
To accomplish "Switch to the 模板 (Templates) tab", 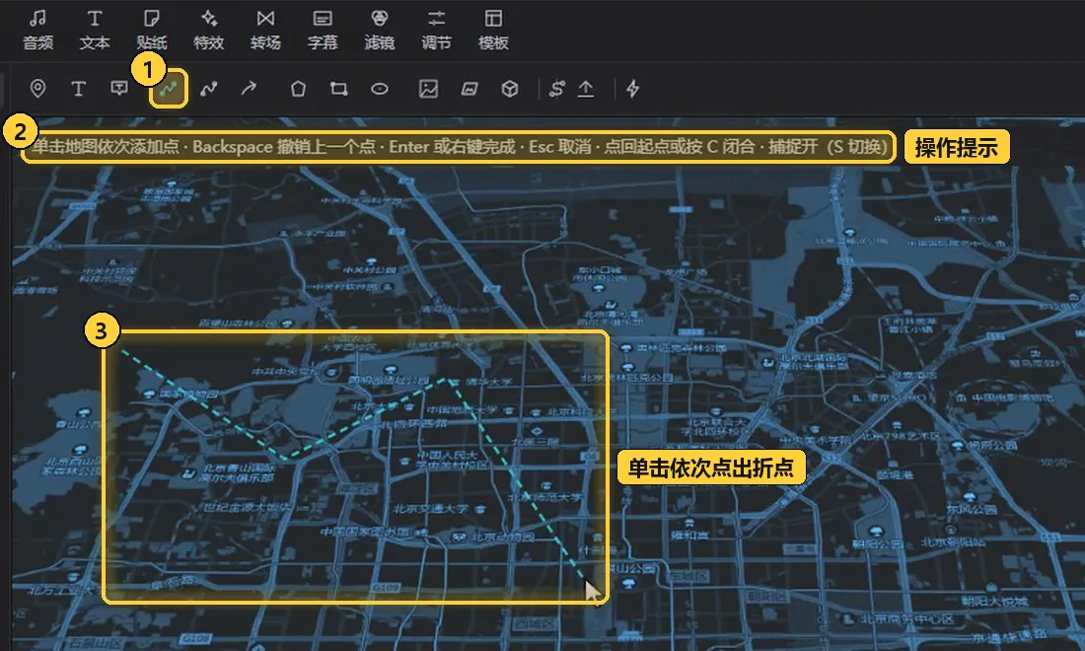I will pyautogui.click(x=493, y=31).
